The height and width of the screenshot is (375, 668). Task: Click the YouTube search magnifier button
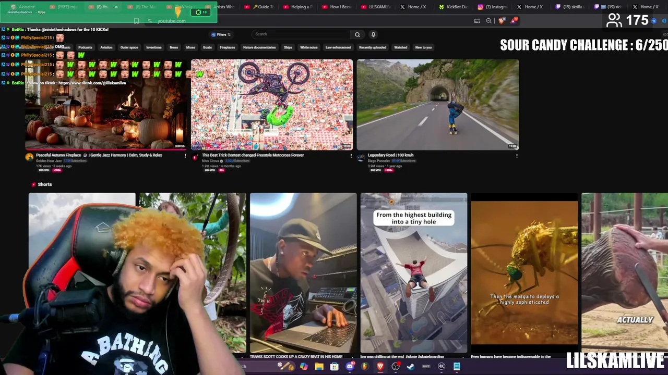(357, 34)
